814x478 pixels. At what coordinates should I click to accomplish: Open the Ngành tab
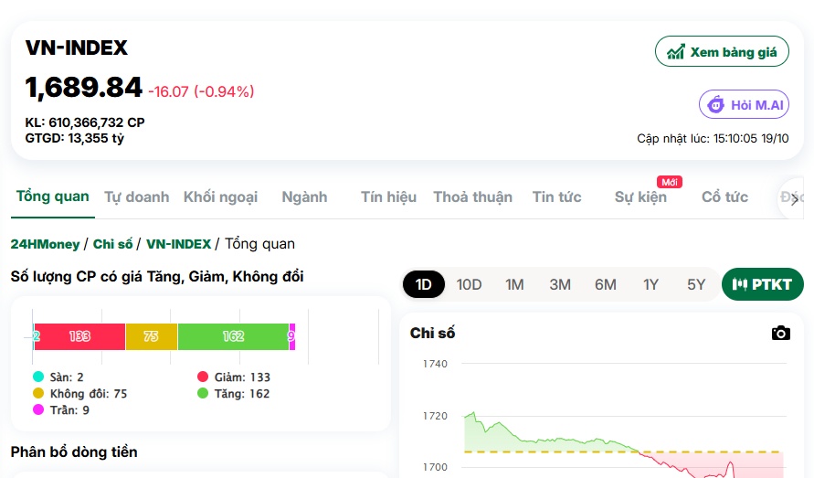pos(305,197)
